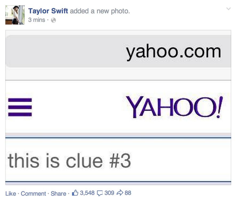Open the post options chevron dropdown

tap(229, 9)
